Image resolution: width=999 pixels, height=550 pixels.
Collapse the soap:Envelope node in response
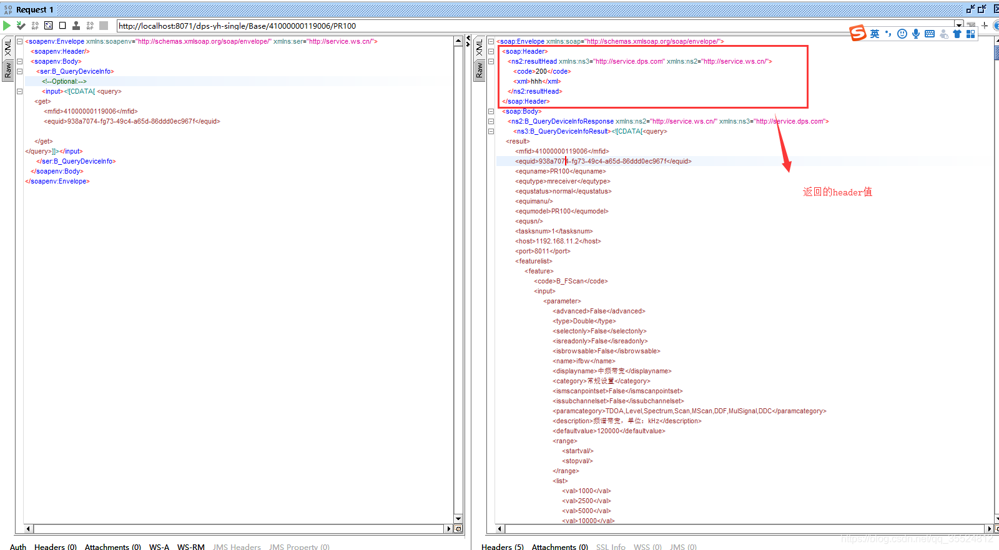(491, 41)
